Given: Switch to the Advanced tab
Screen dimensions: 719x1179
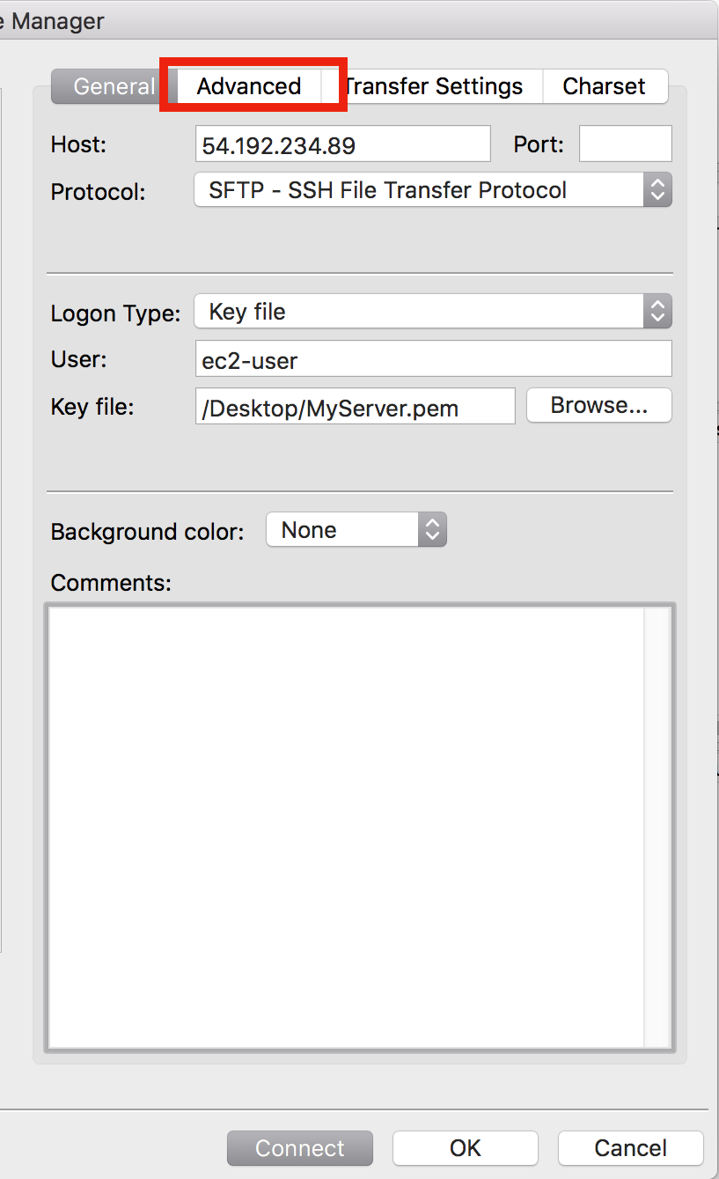Looking at the screenshot, I should pyautogui.click(x=249, y=85).
